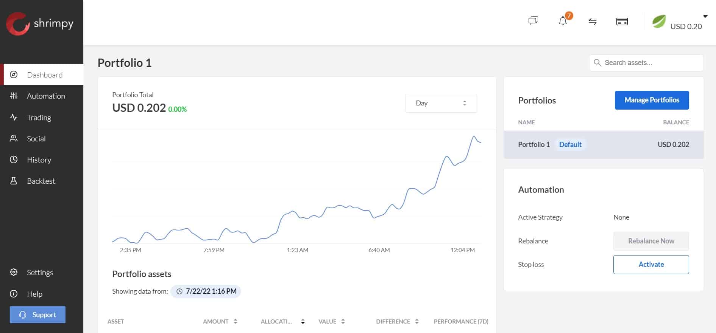Click the Settings gear icon

14,272
